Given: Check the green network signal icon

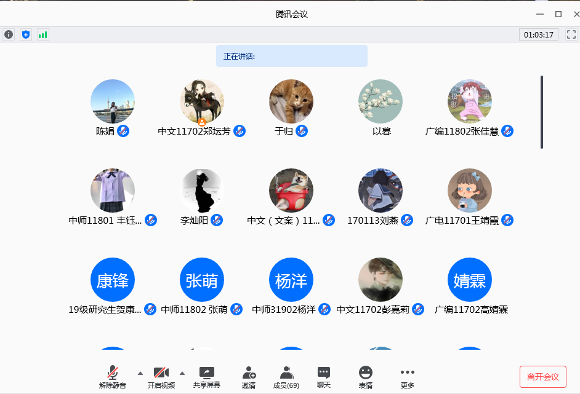Looking at the screenshot, I should pyautogui.click(x=42, y=34).
